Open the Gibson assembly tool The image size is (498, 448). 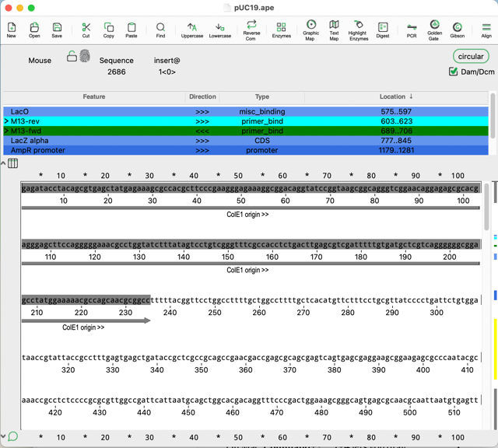point(457,30)
